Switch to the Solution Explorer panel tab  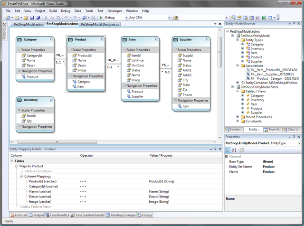[x=234, y=130]
